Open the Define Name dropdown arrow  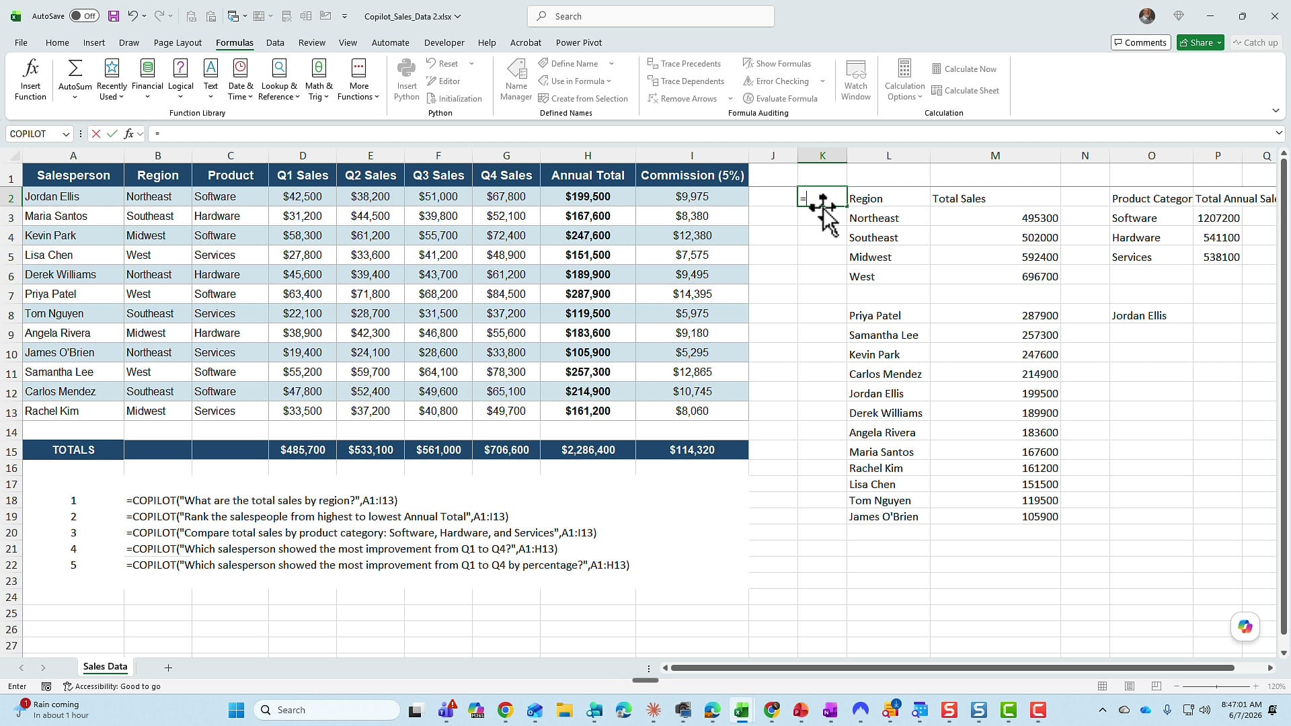(611, 63)
